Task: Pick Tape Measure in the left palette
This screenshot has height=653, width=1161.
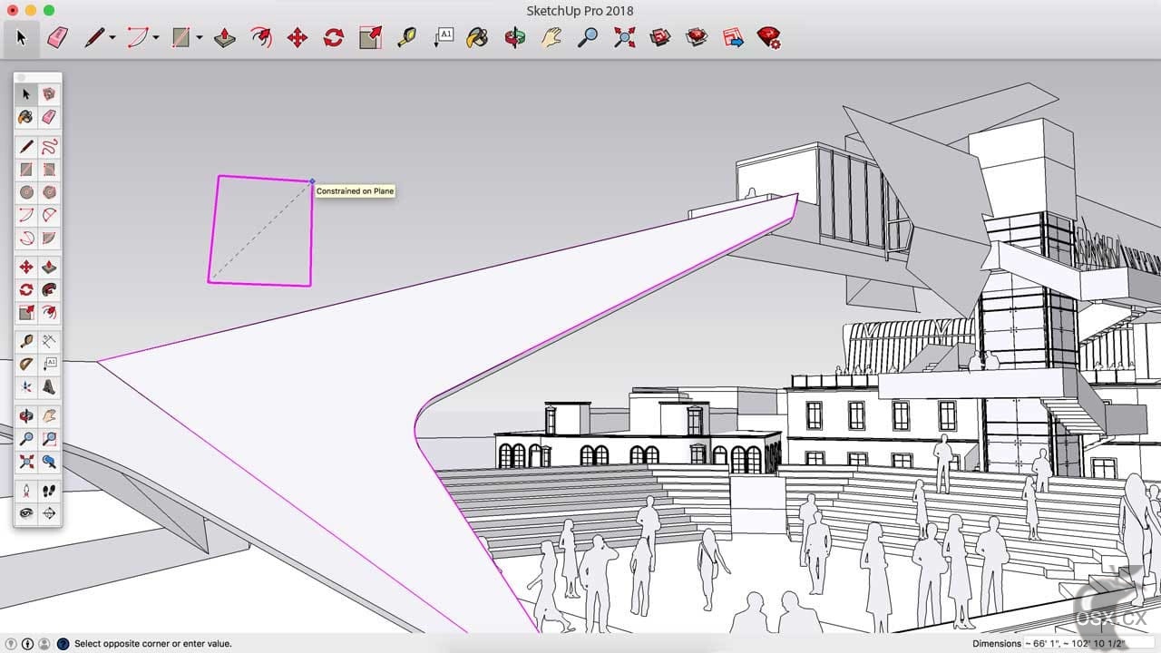Action: click(26, 341)
